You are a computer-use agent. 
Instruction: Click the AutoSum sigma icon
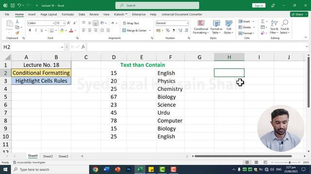pyautogui.click(x=262, y=21)
